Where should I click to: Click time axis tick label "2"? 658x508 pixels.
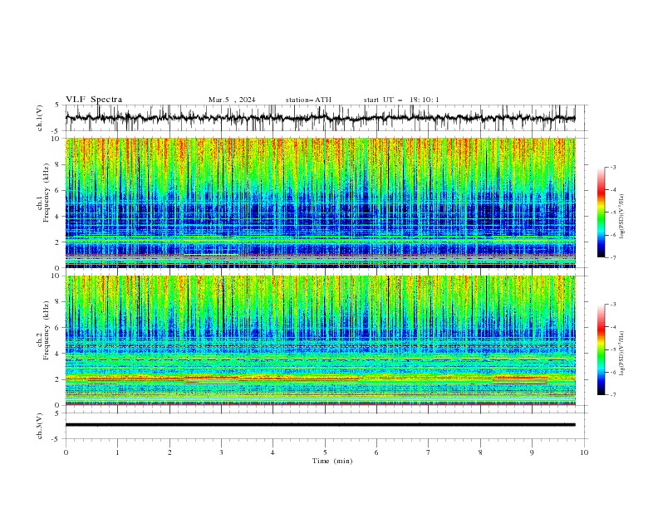(x=169, y=452)
